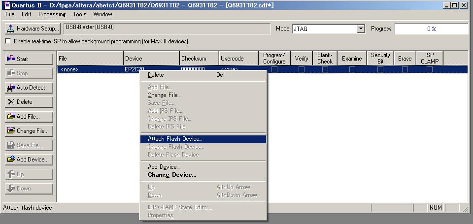The width and height of the screenshot is (473, 224).
Task: Click the Checksum column header
Action: [200, 58]
